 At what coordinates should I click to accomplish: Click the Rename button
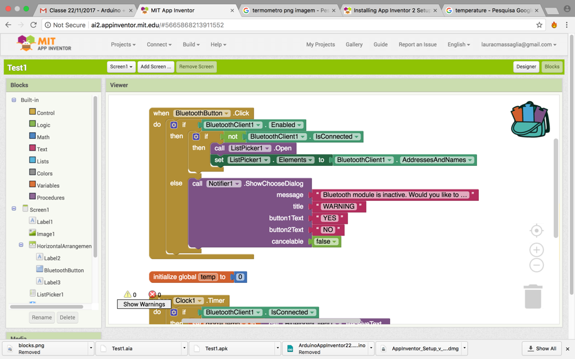pyautogui.click(x=42, y=317)
